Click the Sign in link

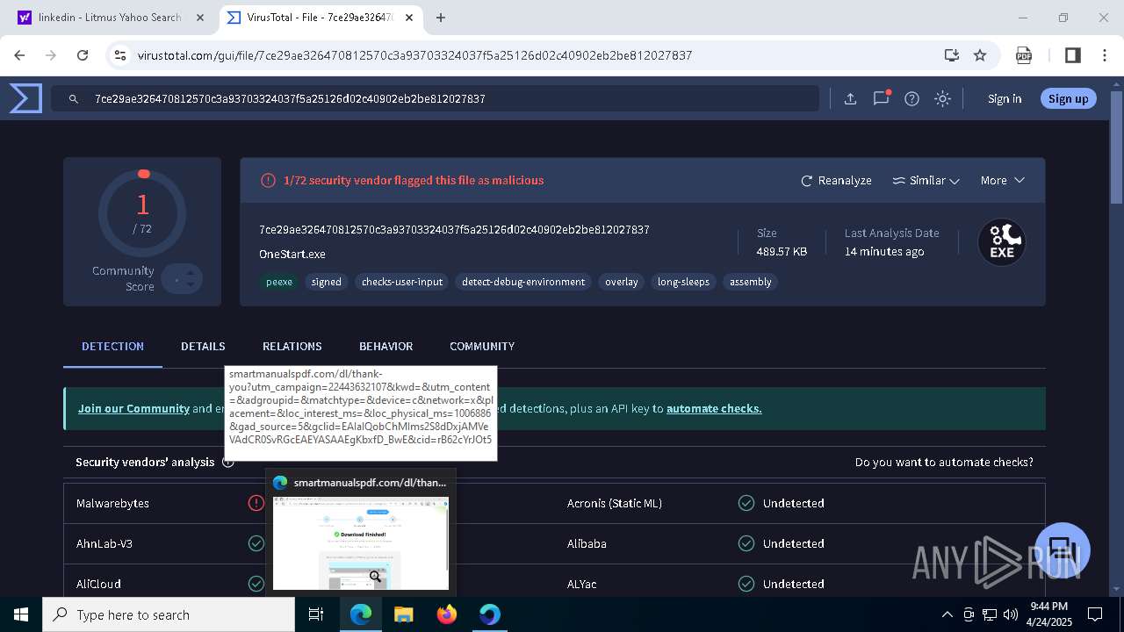point(1005,98)
